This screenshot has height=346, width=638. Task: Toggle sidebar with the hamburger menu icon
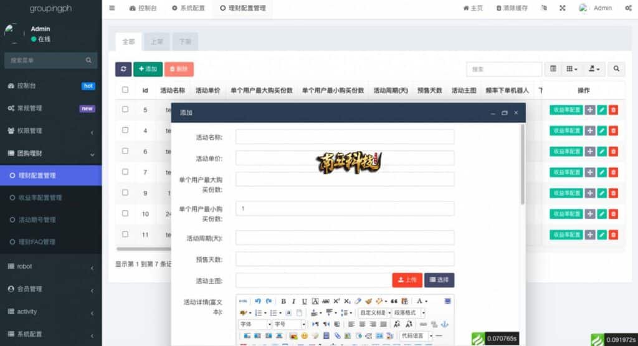[x=112, y=8]
